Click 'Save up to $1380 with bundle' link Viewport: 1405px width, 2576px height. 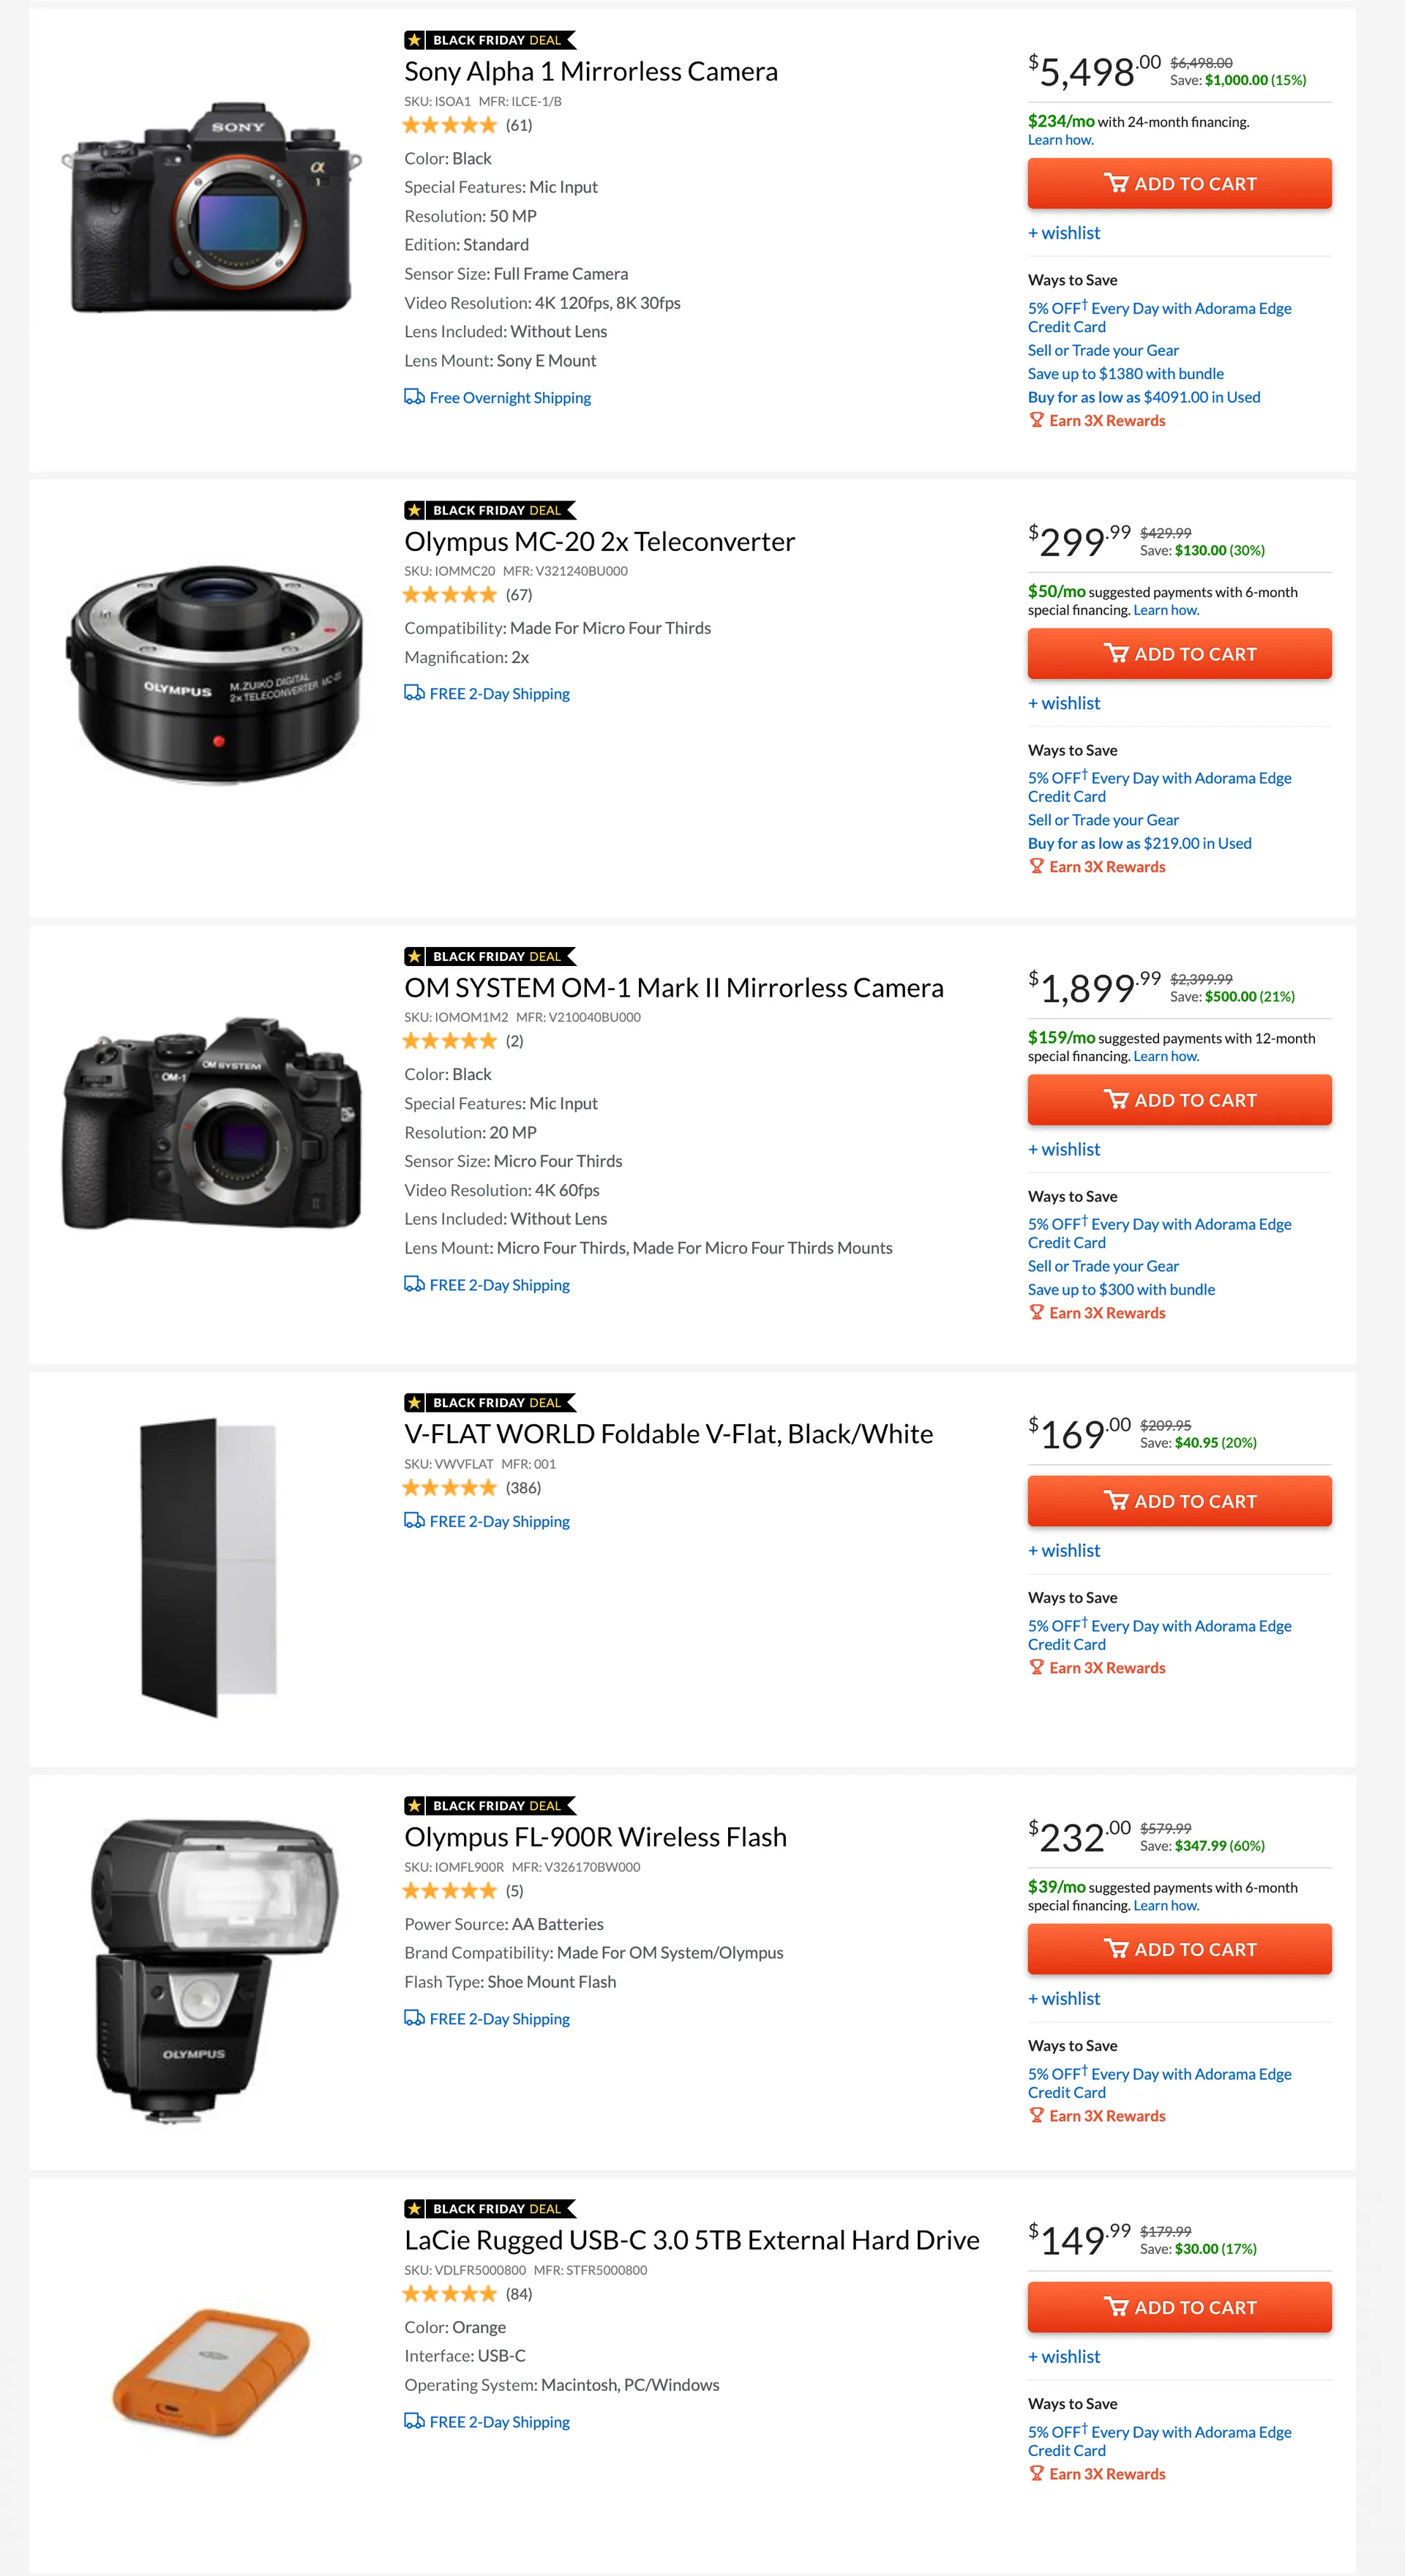[x=1125, y=374]
